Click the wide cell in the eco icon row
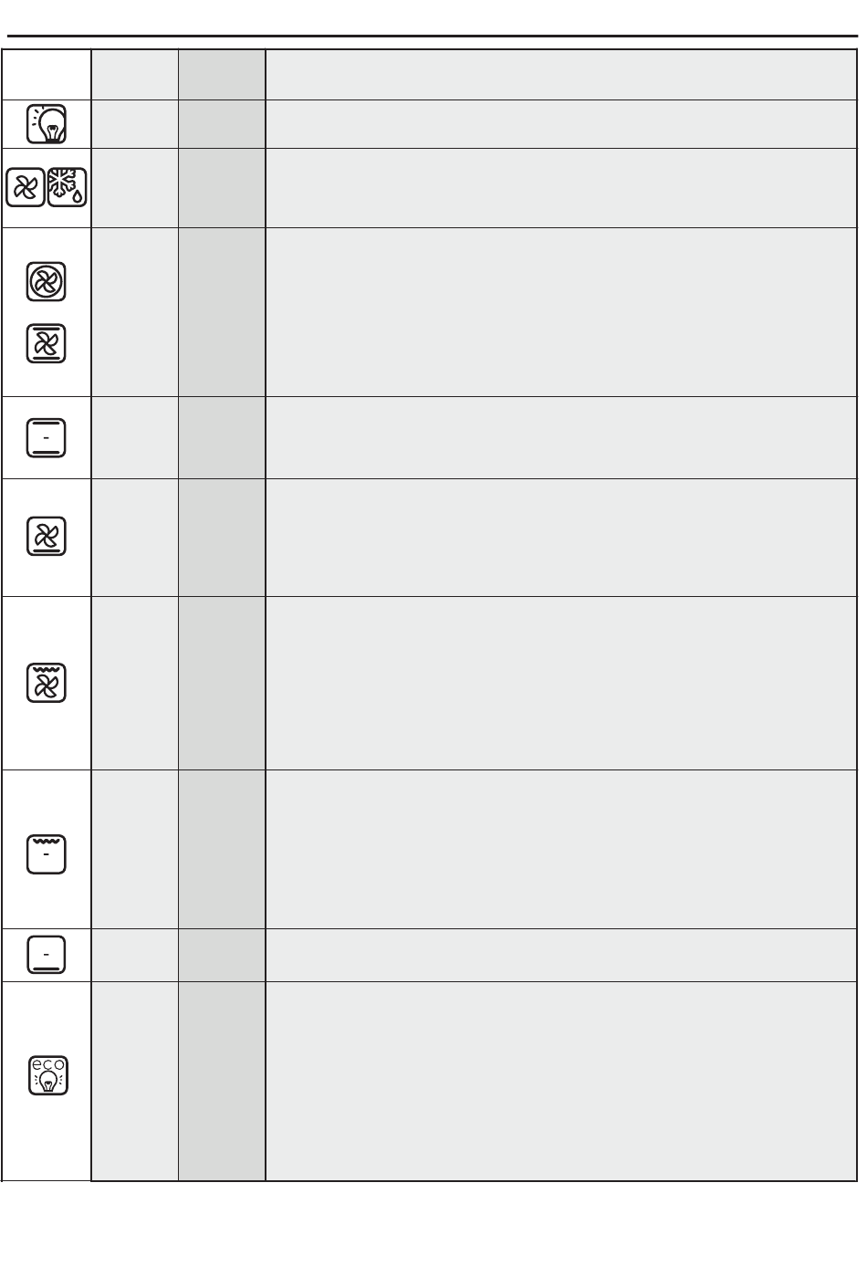This screenshot has width=867, height=1277. (x=561, y=1081)
